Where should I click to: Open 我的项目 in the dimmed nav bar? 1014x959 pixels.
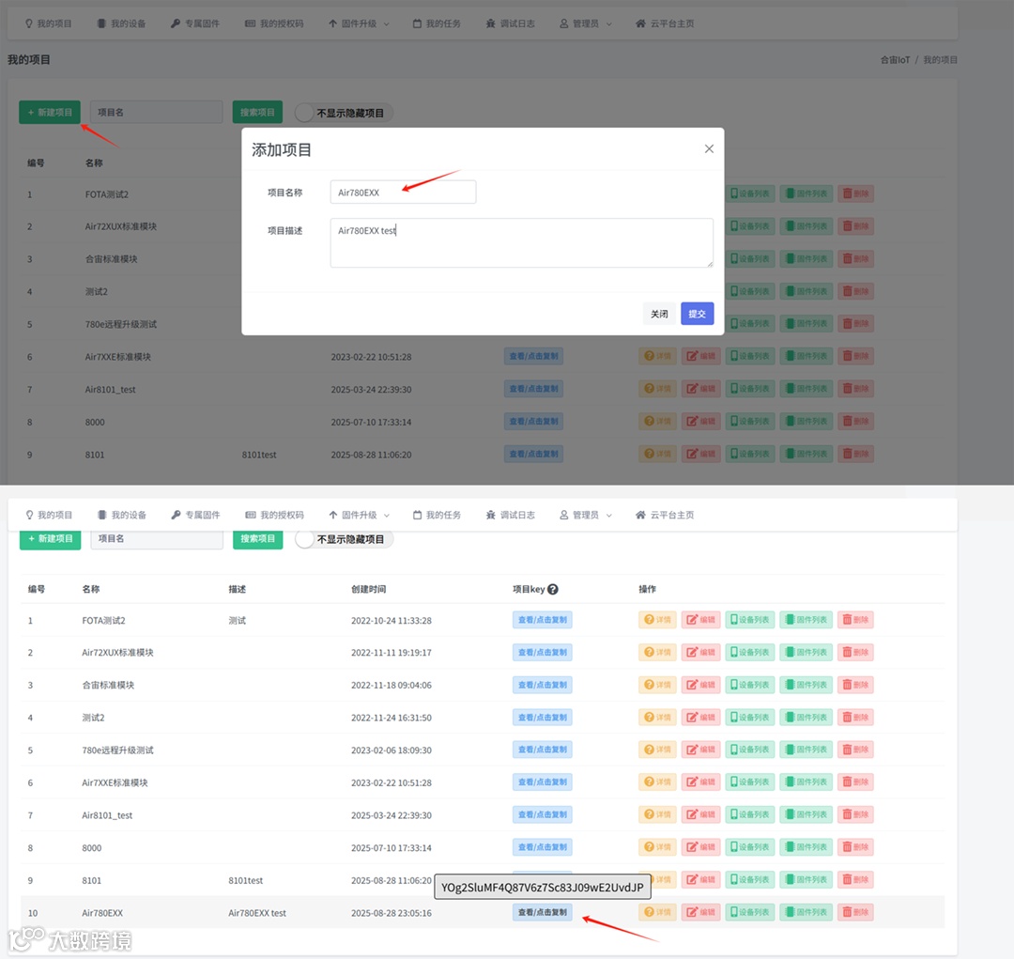pos(49,23)
